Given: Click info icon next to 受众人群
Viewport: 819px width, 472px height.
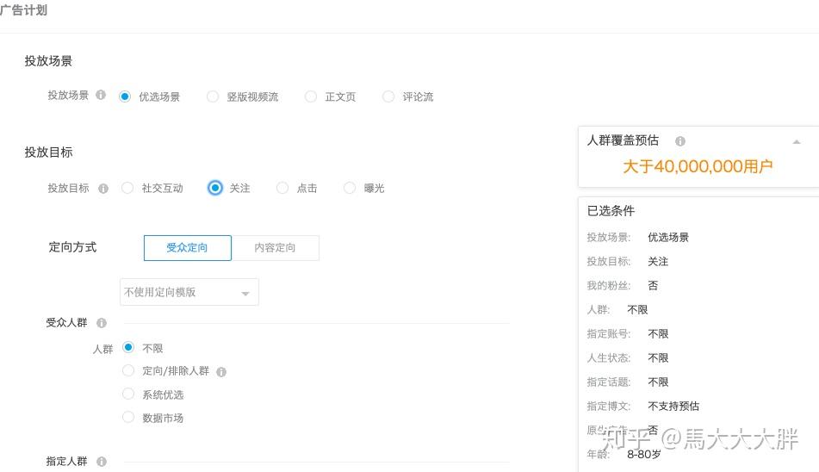Looking at the screenshot, I should tap(102, 323).
